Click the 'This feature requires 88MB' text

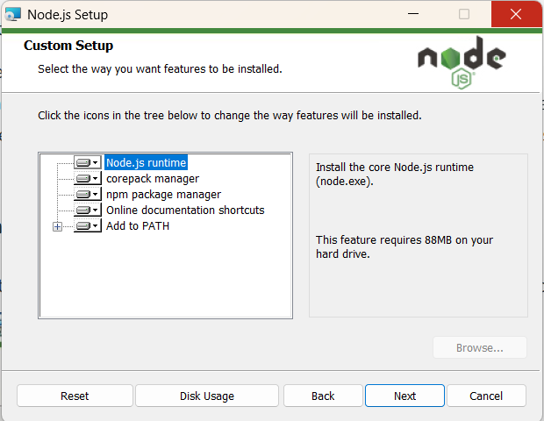(x=404, y=247)
